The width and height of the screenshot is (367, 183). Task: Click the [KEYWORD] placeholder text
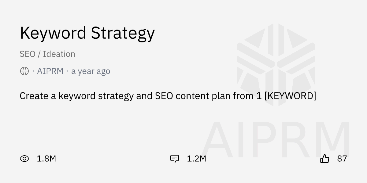point(290,96)
